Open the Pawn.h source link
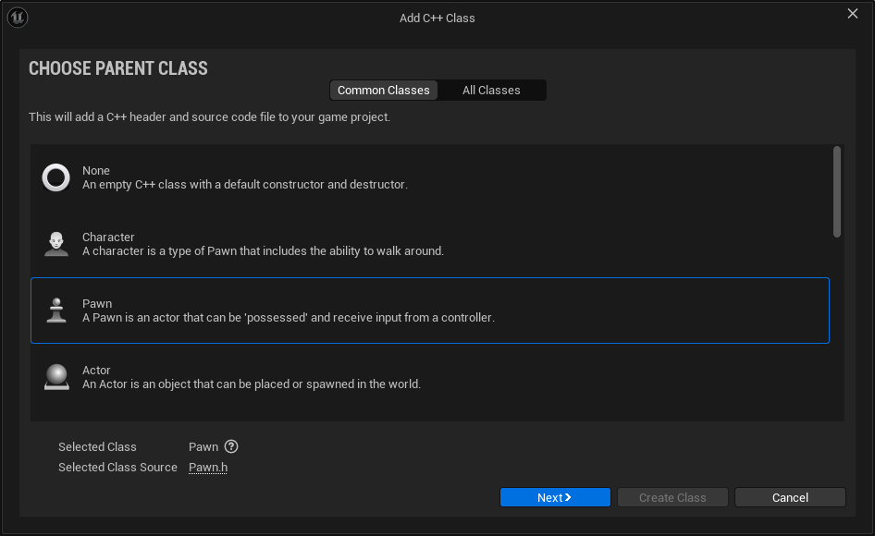 (x=208, y=468)
